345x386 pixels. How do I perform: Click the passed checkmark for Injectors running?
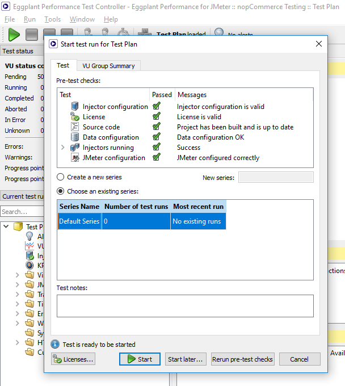157,147
